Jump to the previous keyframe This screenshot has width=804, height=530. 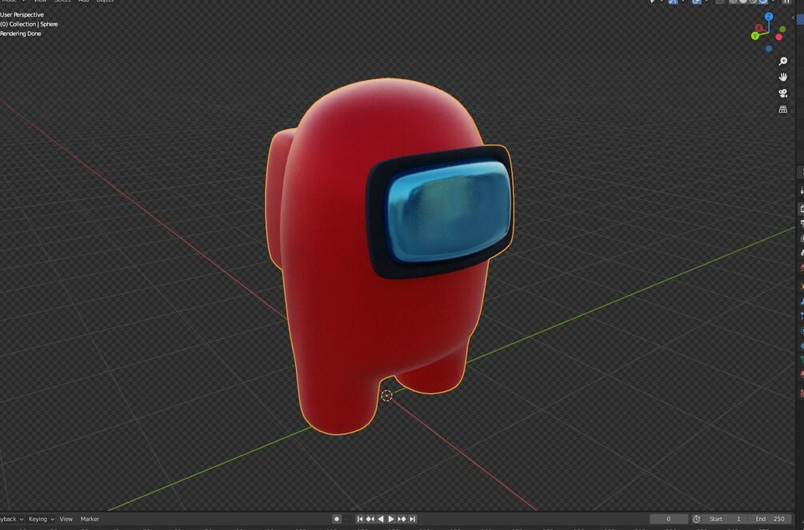pos(370,520)
